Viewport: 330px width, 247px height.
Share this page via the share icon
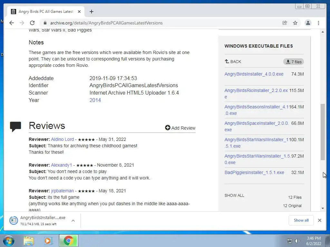click(285, 23)
